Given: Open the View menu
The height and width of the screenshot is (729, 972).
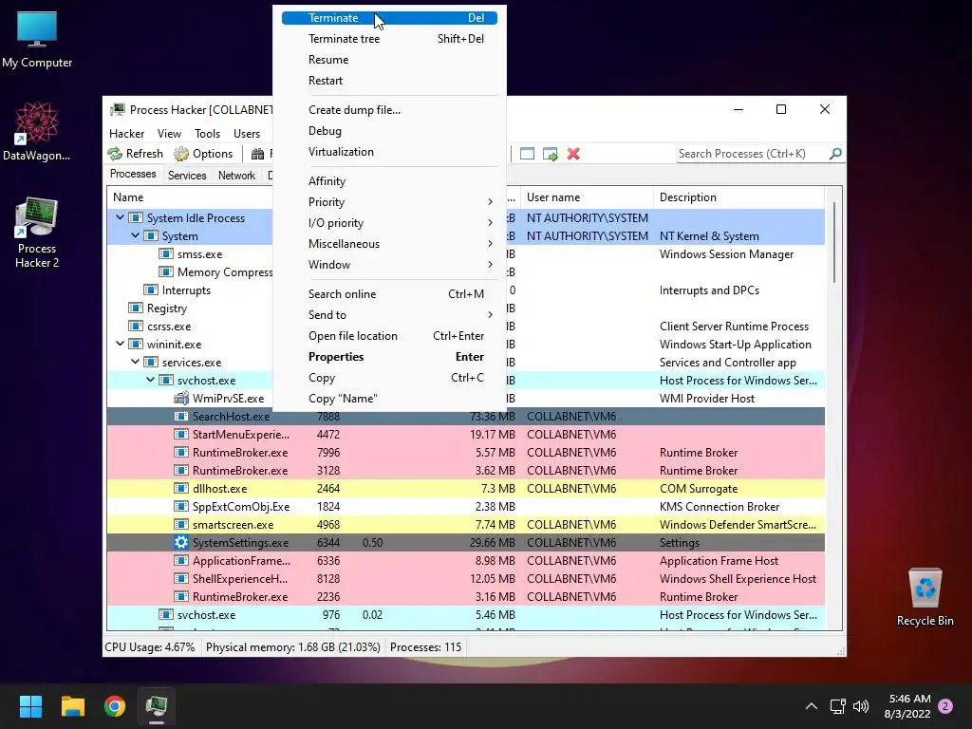Looking at the screenshot, I should pyautogui.click(x=169, y=133).
